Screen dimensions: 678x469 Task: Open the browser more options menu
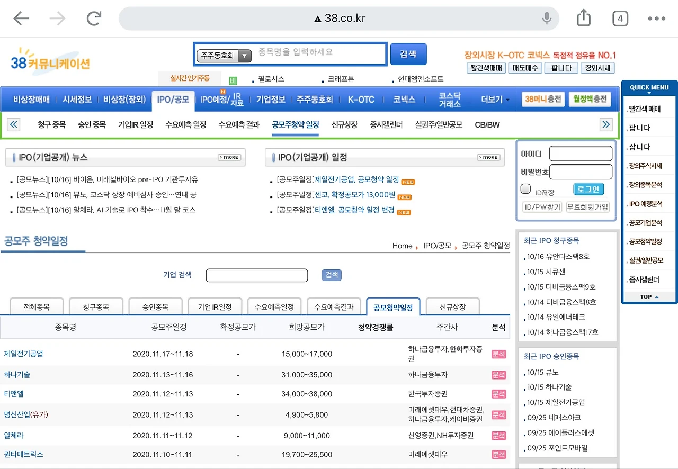pyautogui.click(x=657, y=19)
